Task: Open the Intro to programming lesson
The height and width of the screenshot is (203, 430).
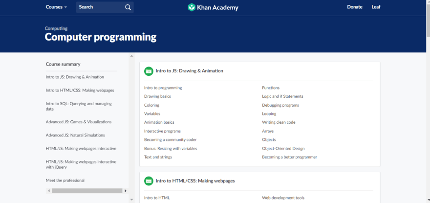Action: 163,88
